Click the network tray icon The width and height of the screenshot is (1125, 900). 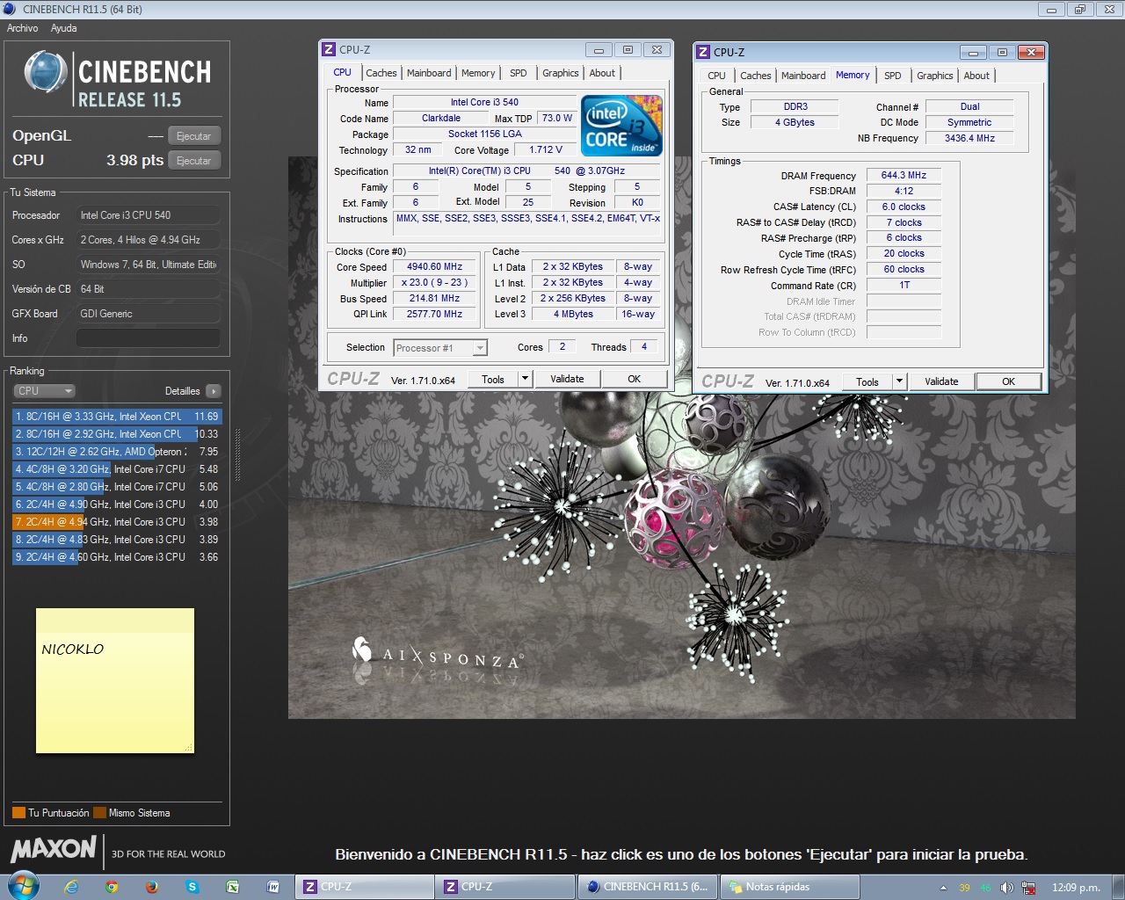[x=1028, y=888]
